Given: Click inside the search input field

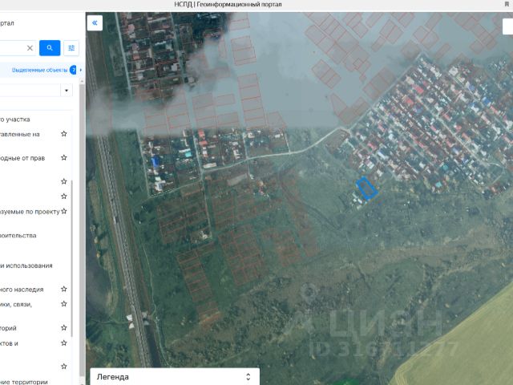Looking at the screenshot, I should (16, 48).
